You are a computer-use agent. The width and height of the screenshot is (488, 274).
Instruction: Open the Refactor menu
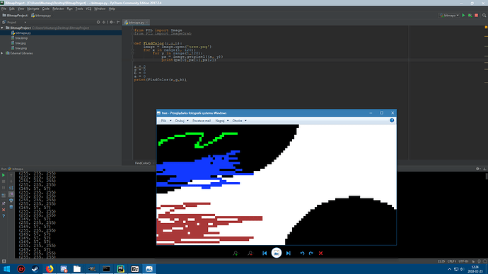point(58,8)
